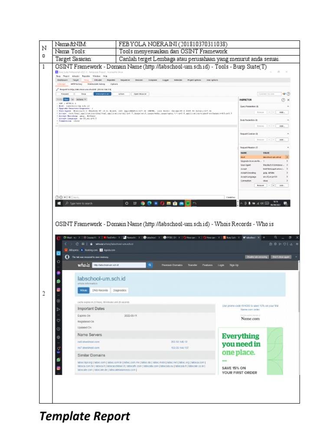The height and width of the screenshot is (444, 333).
Task: Open the Burp menu in menu bar
Action: (59, 76)
